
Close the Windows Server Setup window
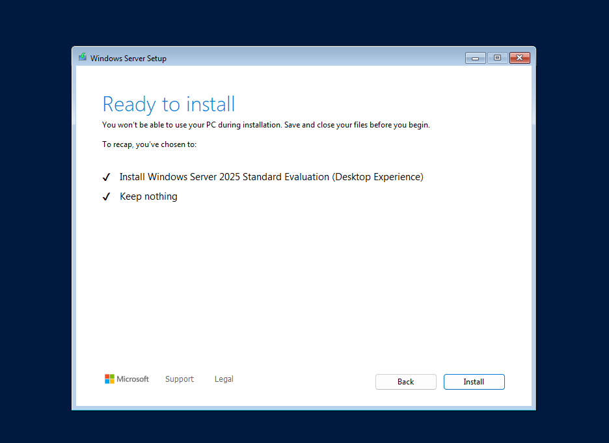[x=520, y=58]
